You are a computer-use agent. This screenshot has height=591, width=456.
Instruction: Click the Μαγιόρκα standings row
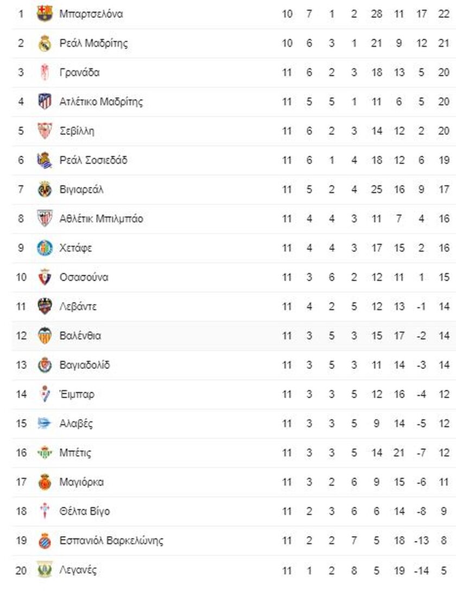click(234, 482)
